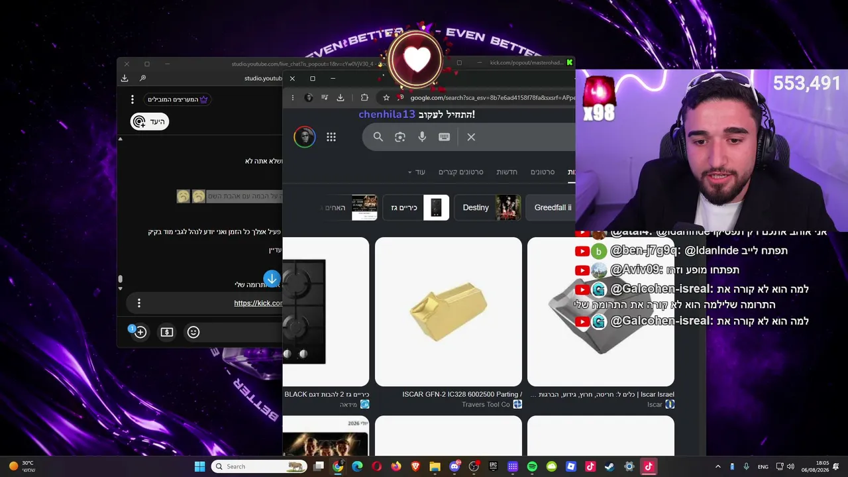The width and height of the screenshot is (848, 477).
Task: Open the Google apps grid
Action: pyautogui.click(x=331, y=136)
